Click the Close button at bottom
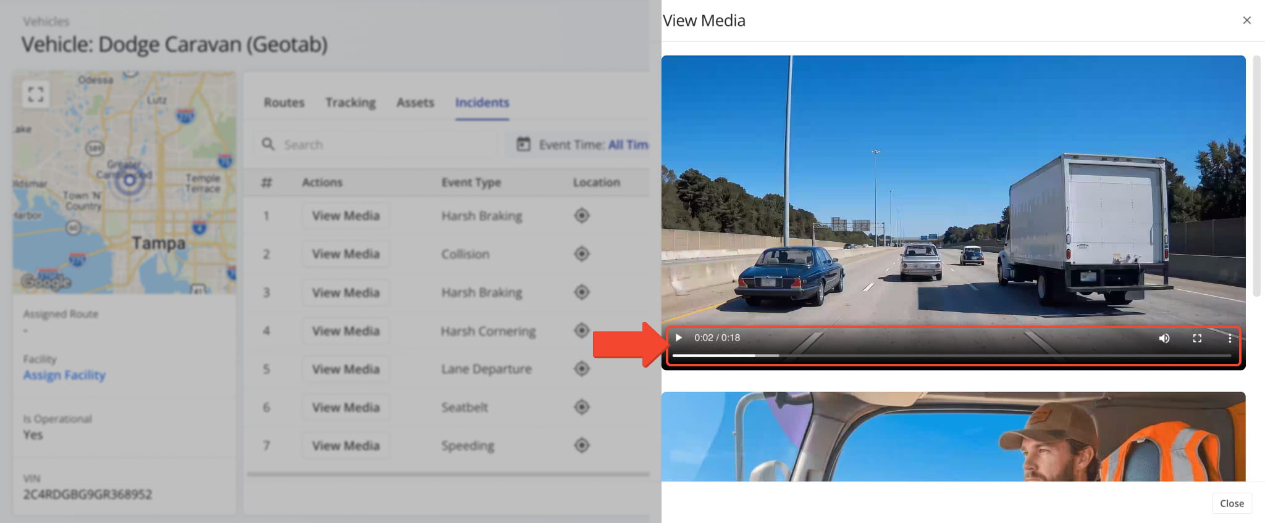The image size is (1265, 523). click(x=1232, y=503)
